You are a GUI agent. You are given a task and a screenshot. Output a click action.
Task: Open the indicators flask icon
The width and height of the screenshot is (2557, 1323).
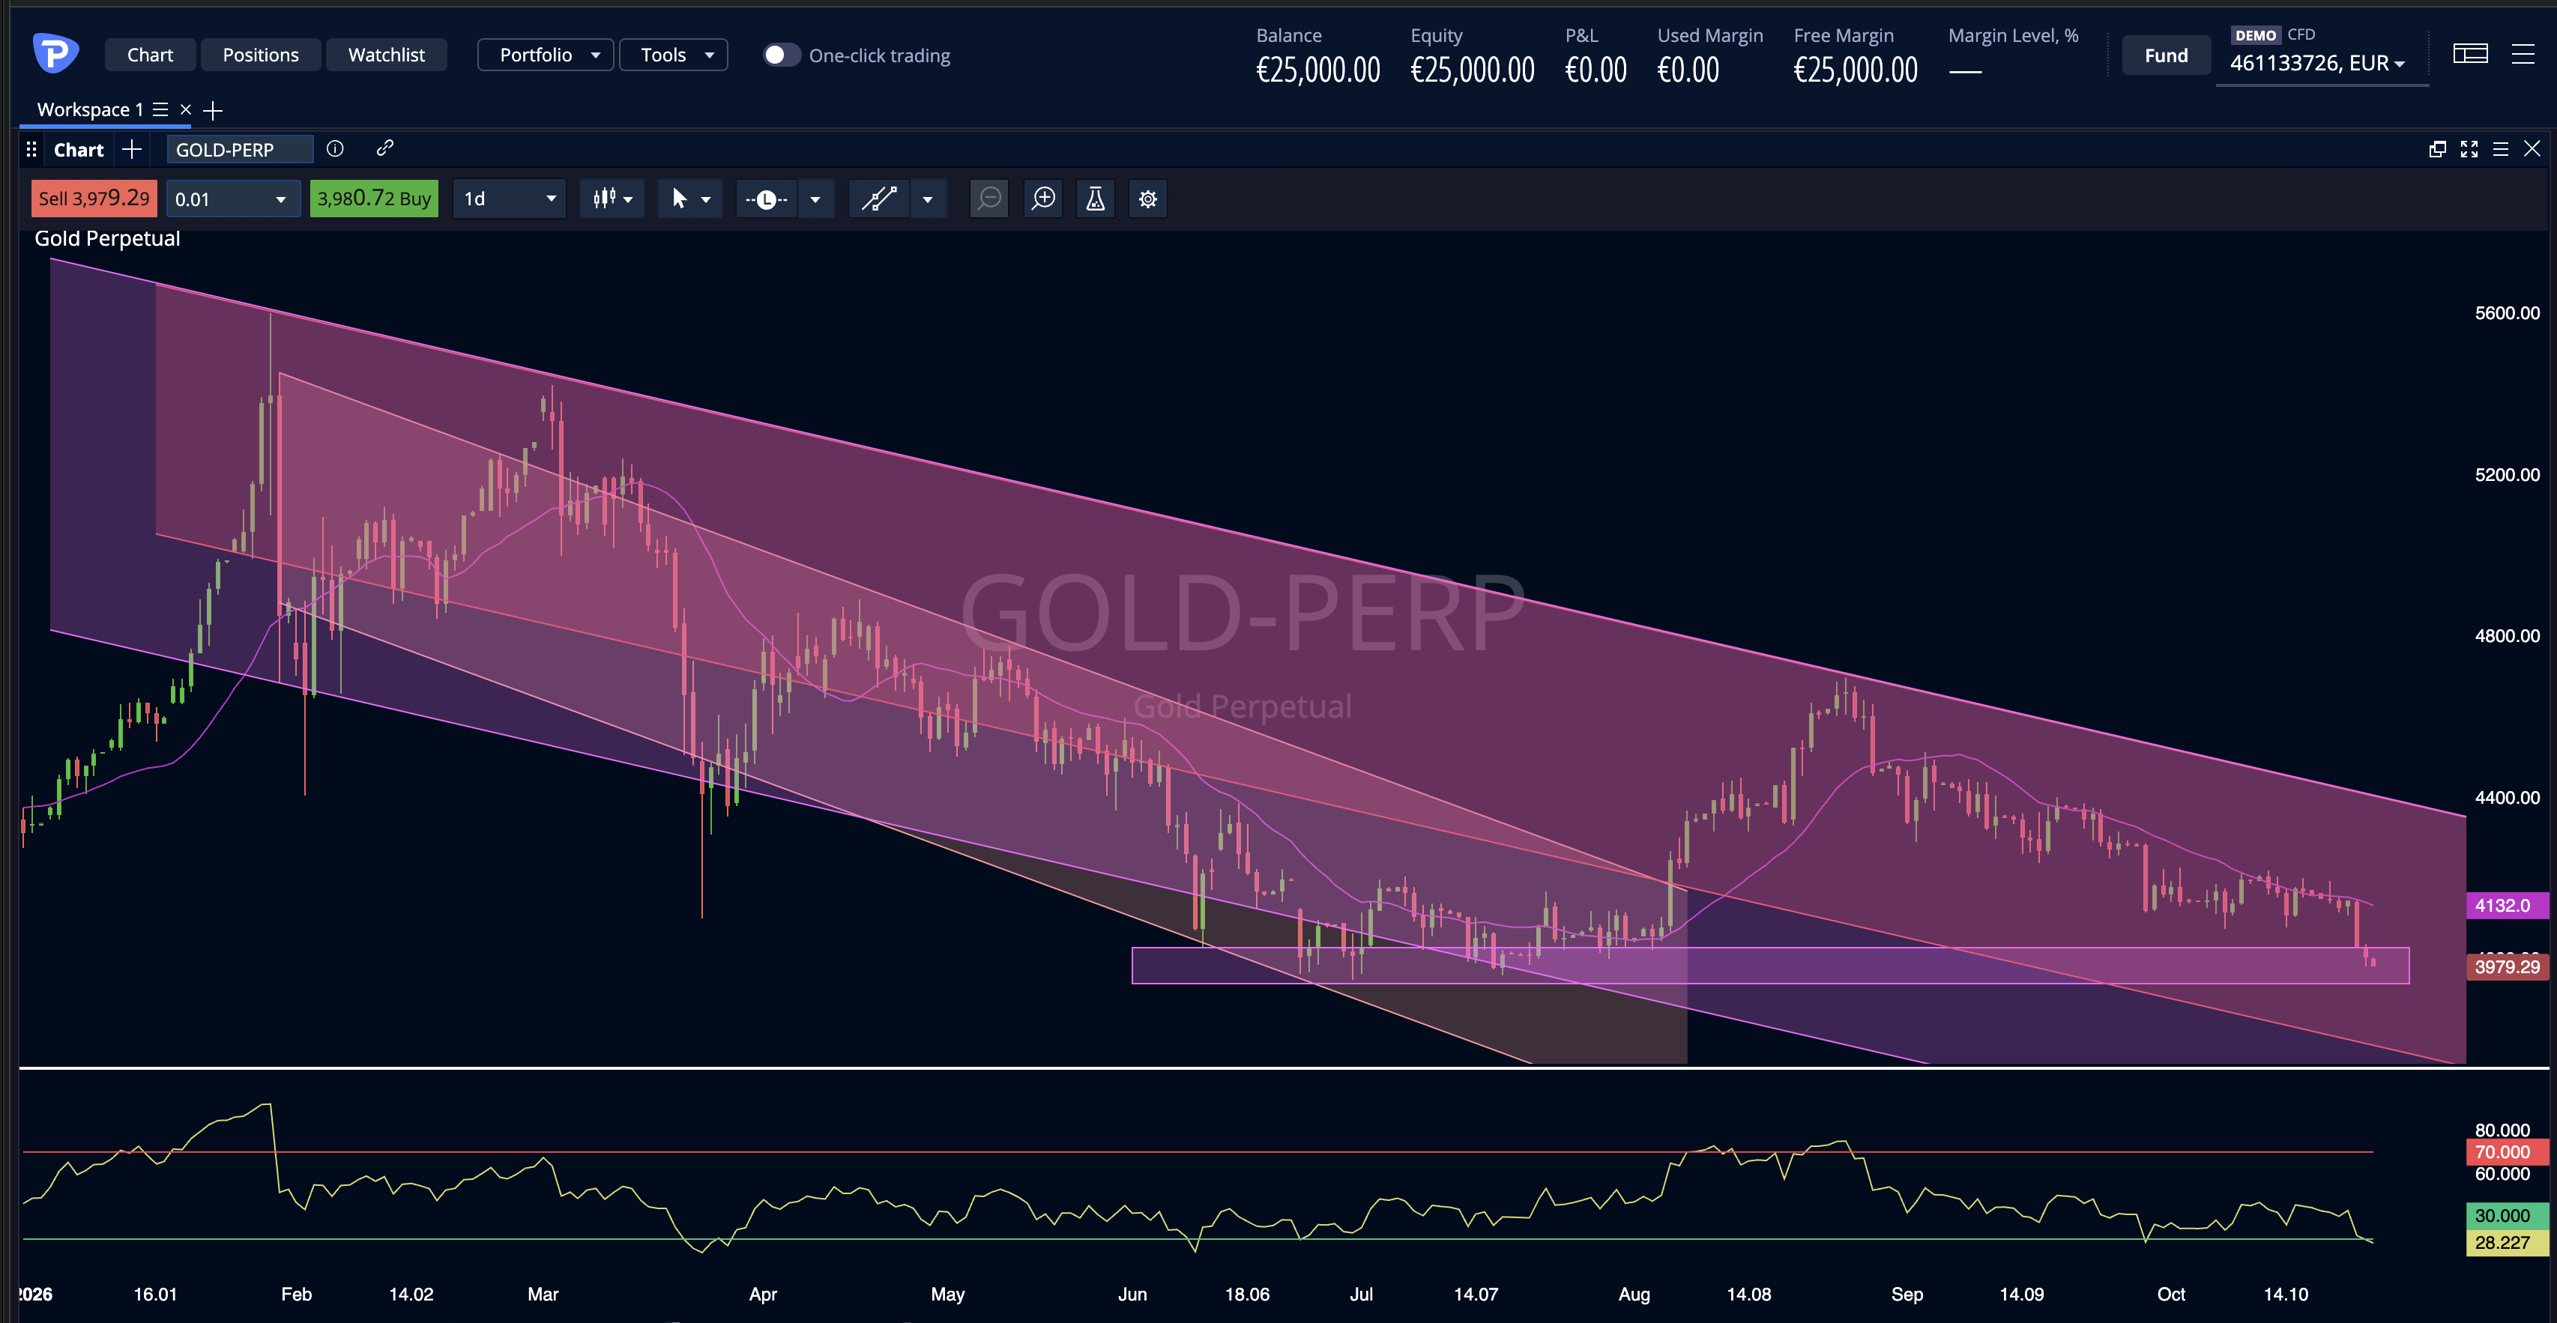(1096, 199)
